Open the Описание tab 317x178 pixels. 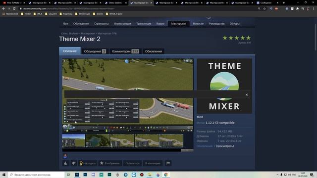pos(70,51)
